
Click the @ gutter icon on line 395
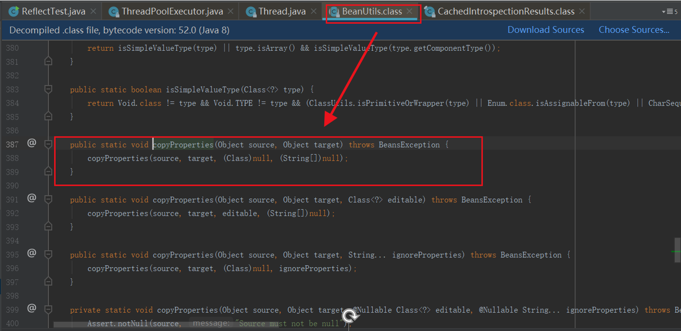31,253
